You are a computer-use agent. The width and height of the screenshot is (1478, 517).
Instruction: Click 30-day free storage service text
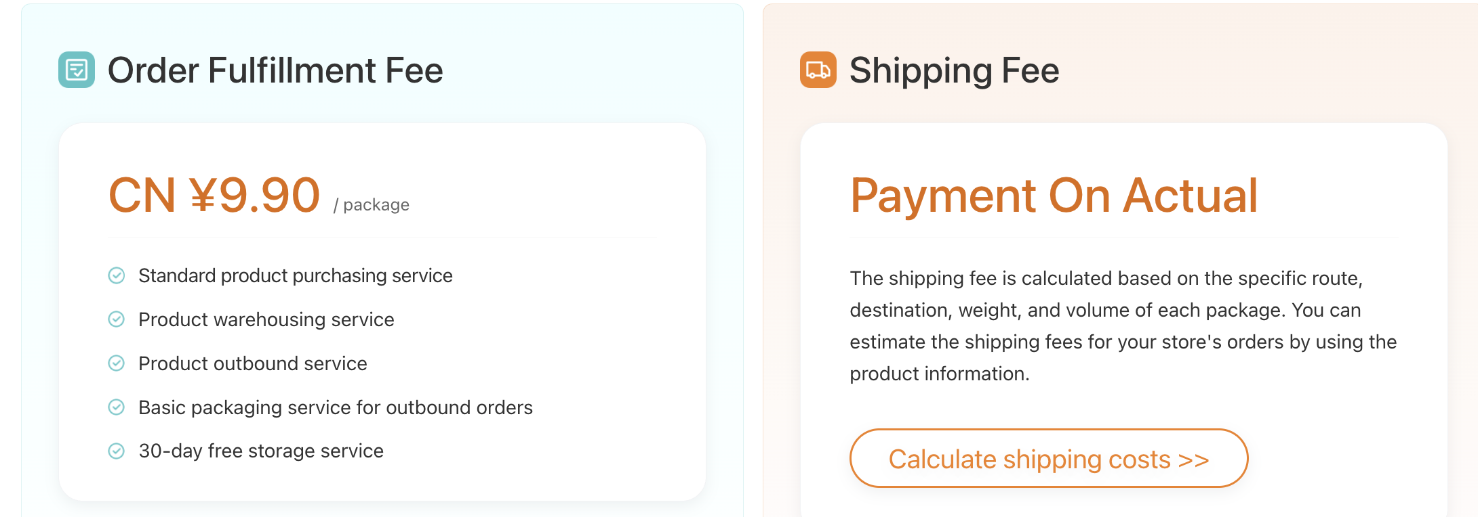(x=261, y=451)
